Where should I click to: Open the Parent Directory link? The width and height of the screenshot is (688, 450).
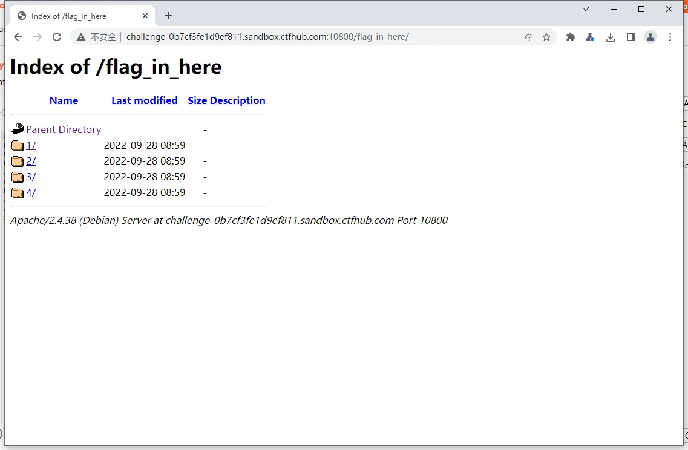[64, 129]
